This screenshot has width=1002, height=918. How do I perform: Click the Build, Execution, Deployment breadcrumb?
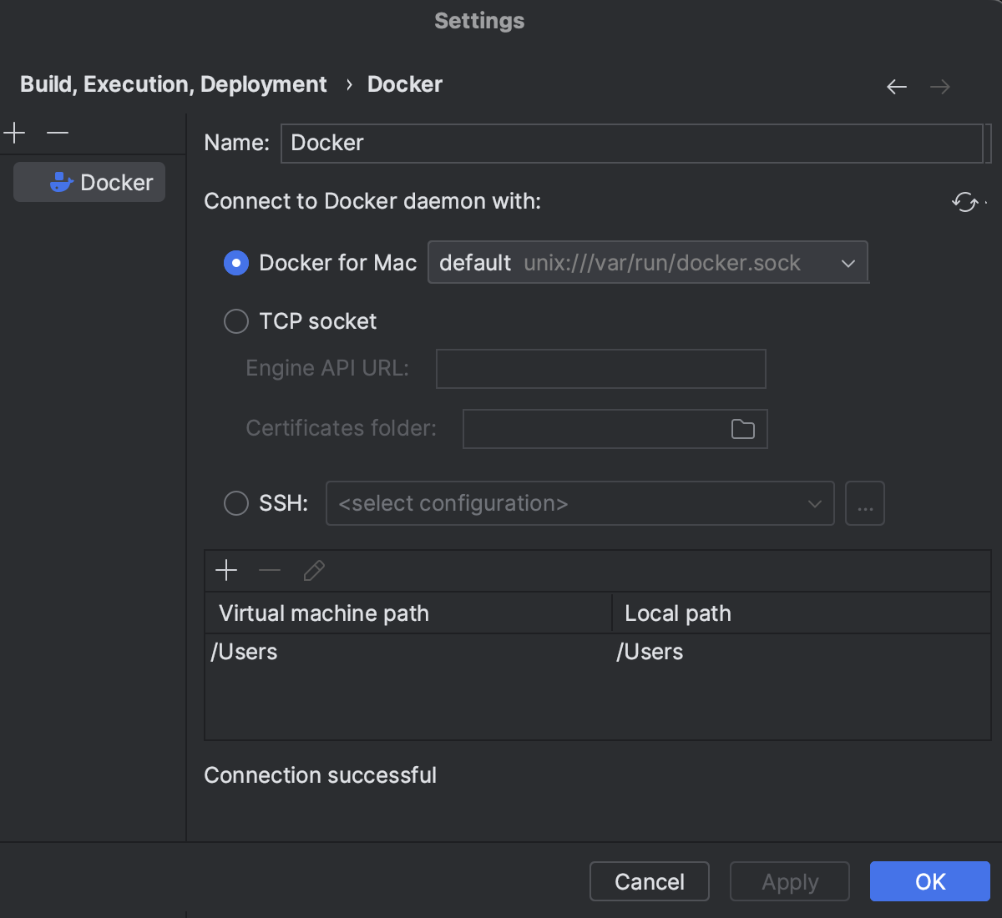pyautogui.click(x=173, y=83)
